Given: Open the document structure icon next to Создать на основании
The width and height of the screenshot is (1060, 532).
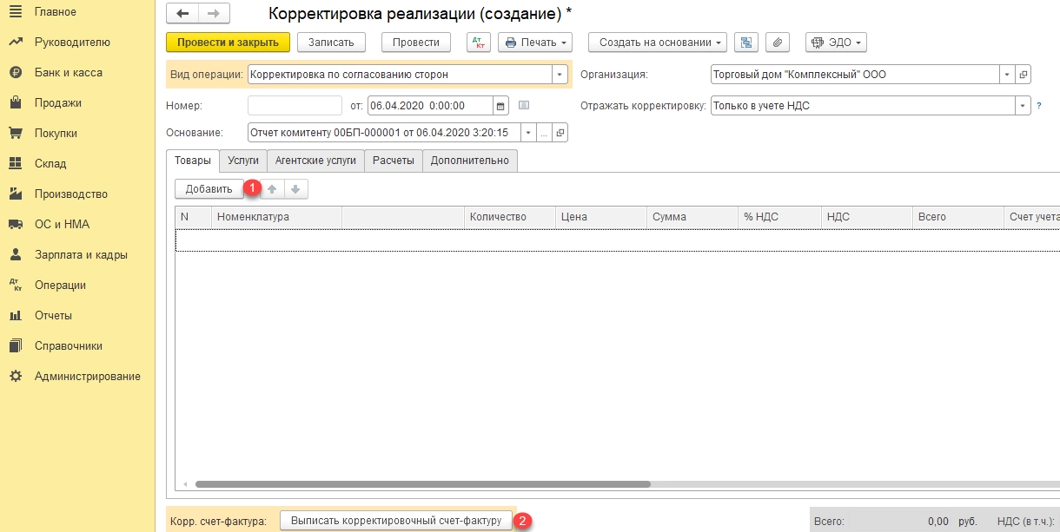Looking at the screenshot, I should (745, 43).
